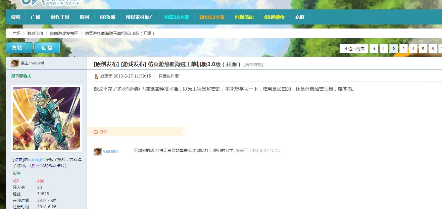
Task: Click 版主 user group label
Action: (17, 173)
